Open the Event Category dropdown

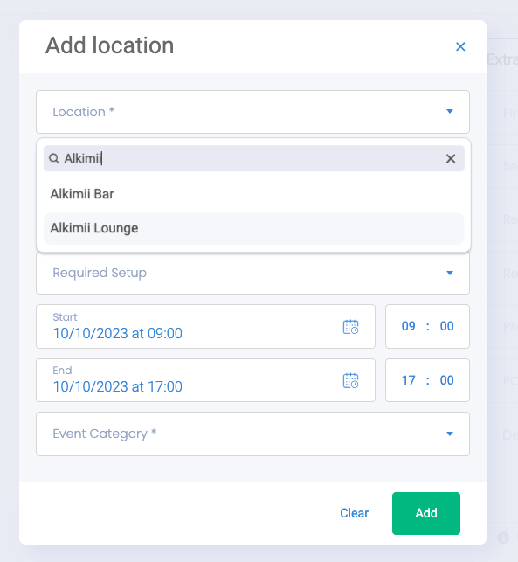(252, 434)
